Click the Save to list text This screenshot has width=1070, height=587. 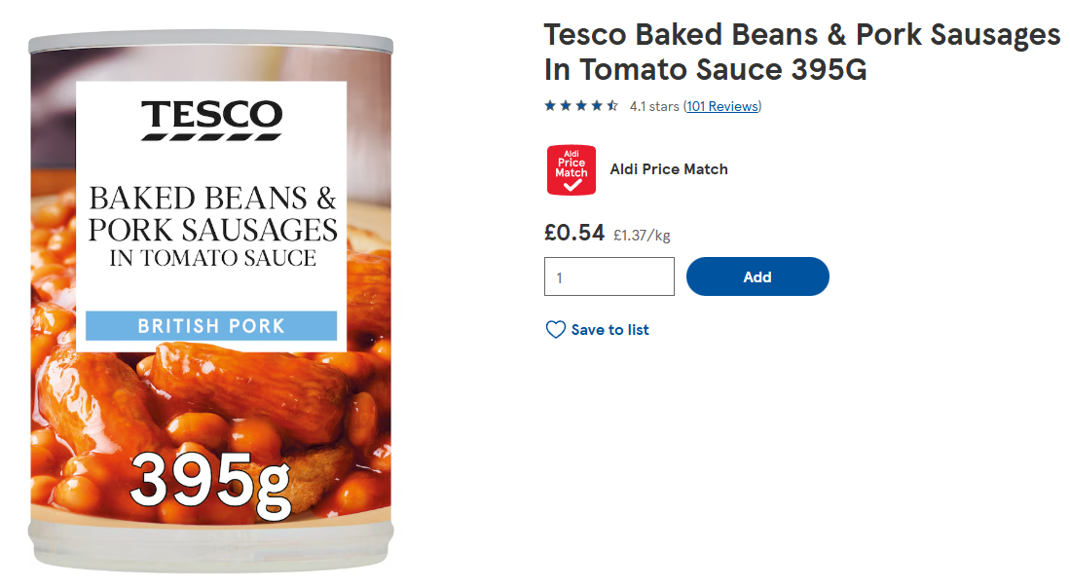pos(609,330)
